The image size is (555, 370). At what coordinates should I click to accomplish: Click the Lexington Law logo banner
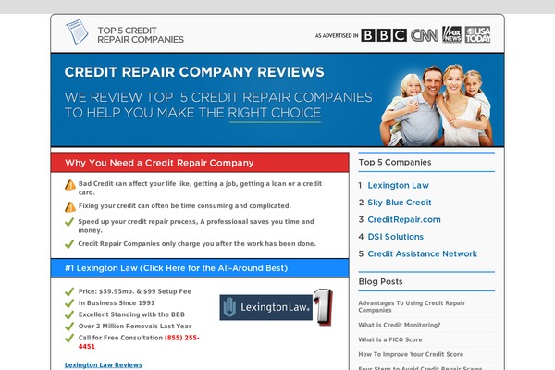(265, 307)
